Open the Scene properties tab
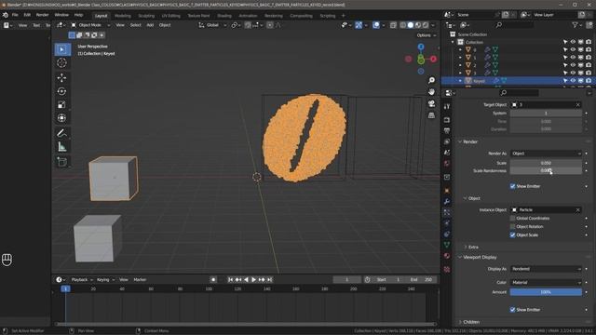This screenshot has width=596, height=335. point(447,153)
